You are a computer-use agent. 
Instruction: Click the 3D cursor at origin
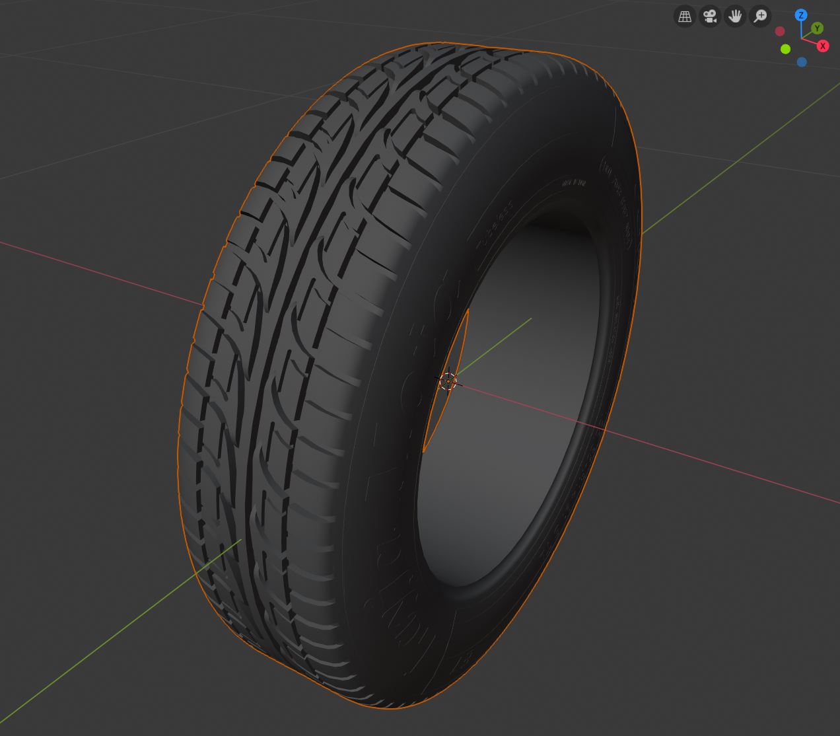point(448,381)
